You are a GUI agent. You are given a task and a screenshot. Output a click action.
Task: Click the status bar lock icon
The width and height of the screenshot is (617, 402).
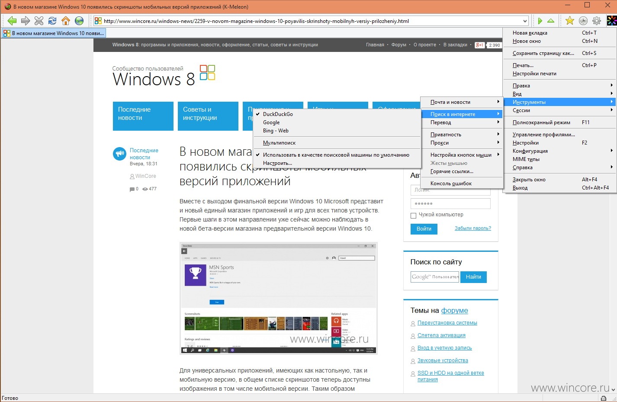(x=604, y=398)
